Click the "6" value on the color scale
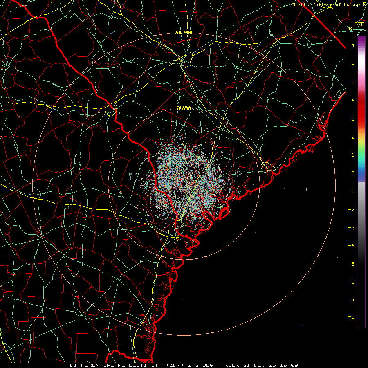This screenshot has width=368, height=368. pos(353,65)
